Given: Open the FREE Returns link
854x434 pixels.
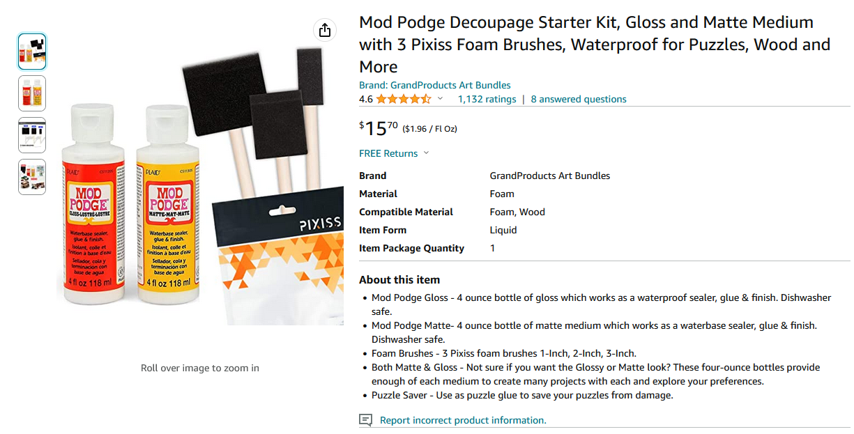Looking at the screenshot, I should (x=388, y=153).
